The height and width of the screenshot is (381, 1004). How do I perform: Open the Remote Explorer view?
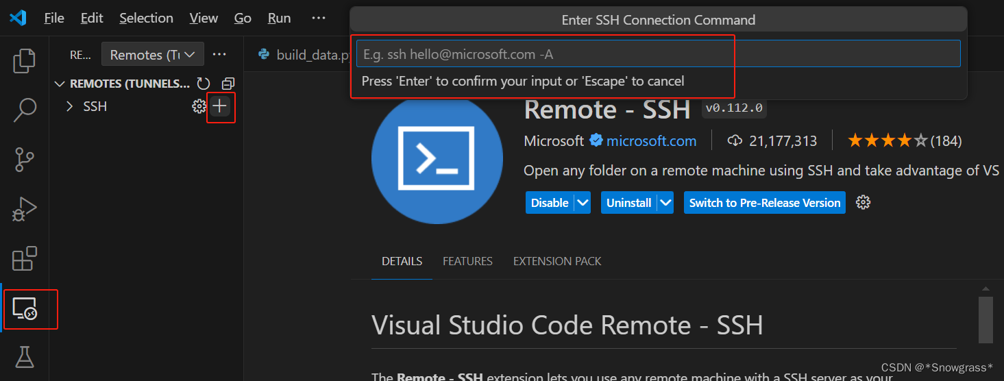tap(25, 310)
